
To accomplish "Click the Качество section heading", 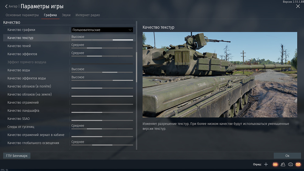I will point(12,22).
